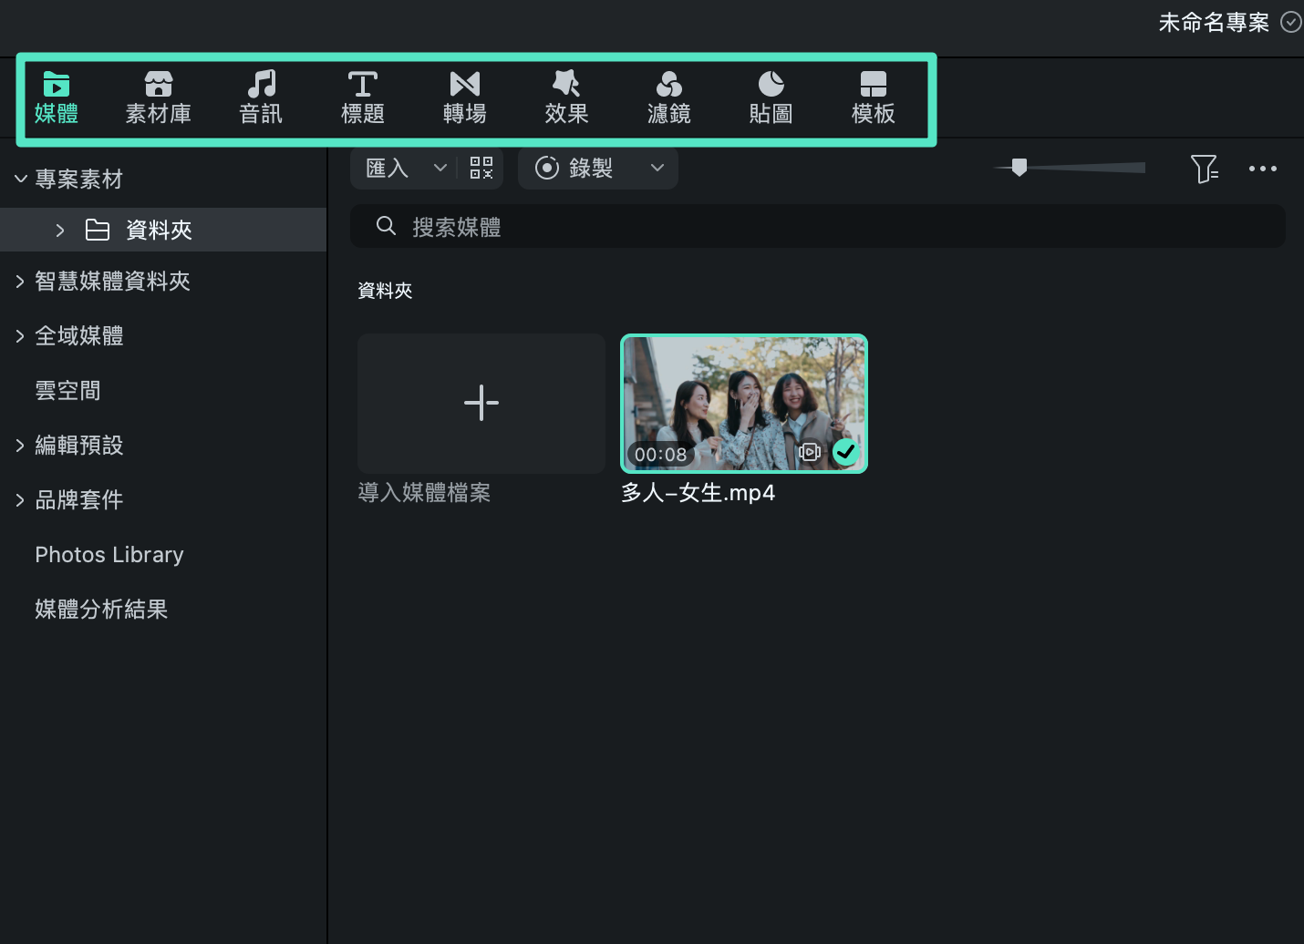Viewport: 1304px width, 944px height.
Task: Open the filter and sort icon
Action: point(1205,169)
